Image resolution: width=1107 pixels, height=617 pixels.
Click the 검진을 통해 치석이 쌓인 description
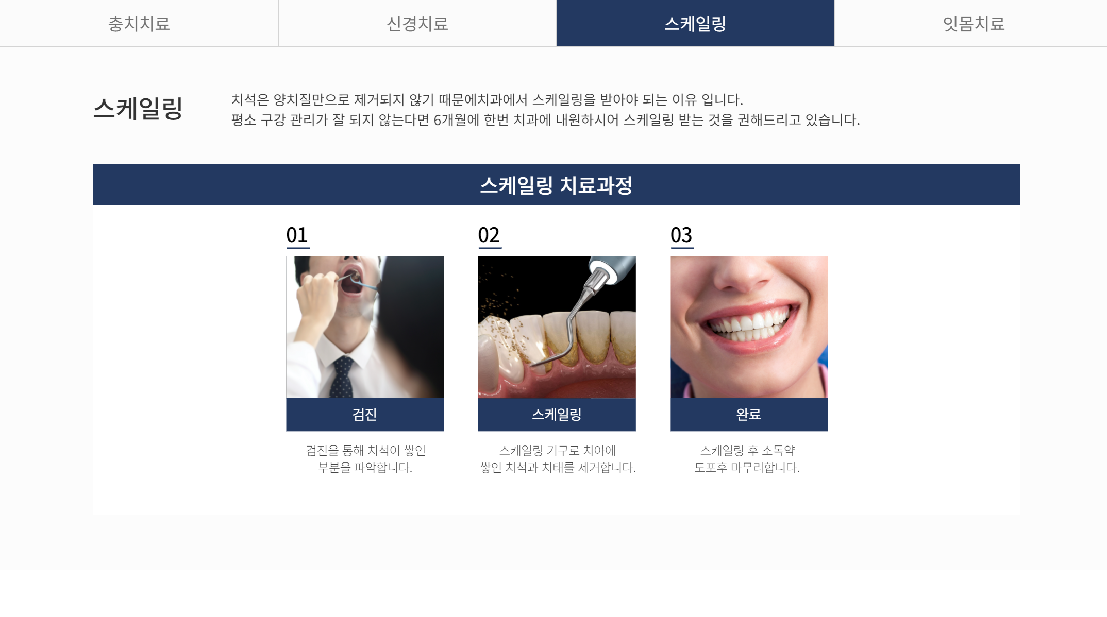365,459
